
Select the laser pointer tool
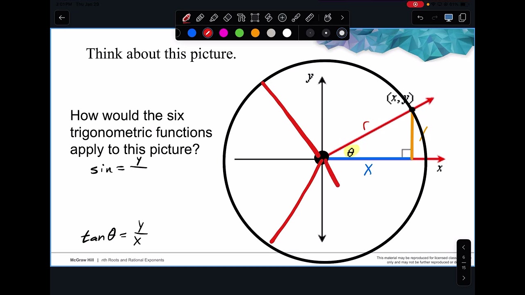(296, 18)
